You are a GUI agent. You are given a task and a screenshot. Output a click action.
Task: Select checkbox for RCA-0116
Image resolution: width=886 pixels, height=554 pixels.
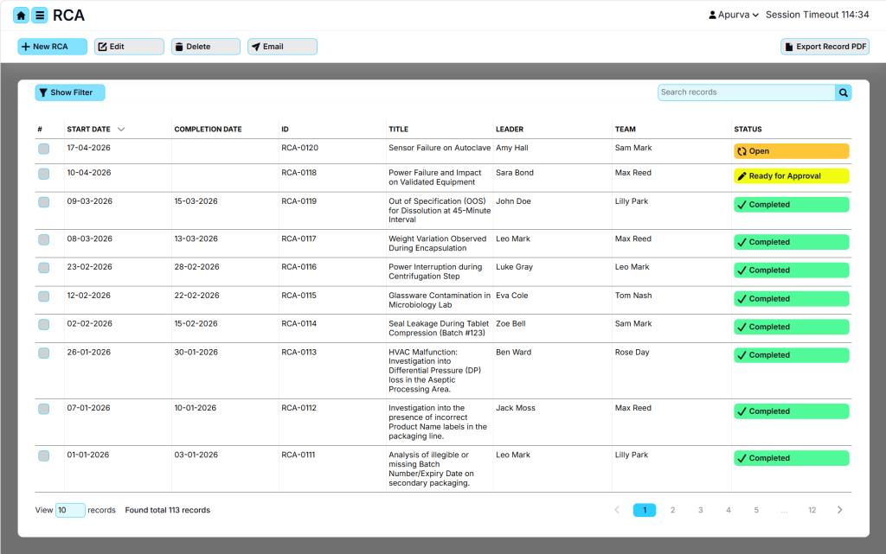click(43, 268)
